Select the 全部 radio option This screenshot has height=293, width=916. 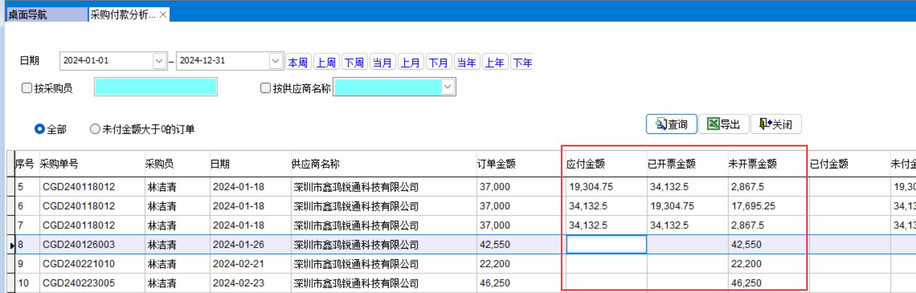(x=40, y=129)
